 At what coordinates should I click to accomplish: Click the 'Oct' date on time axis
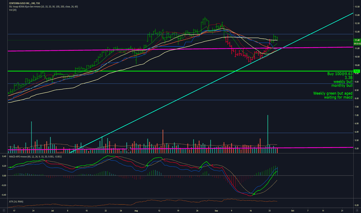point(292,210)
